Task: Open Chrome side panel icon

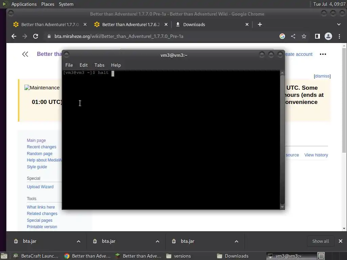Action: (317, 36)
